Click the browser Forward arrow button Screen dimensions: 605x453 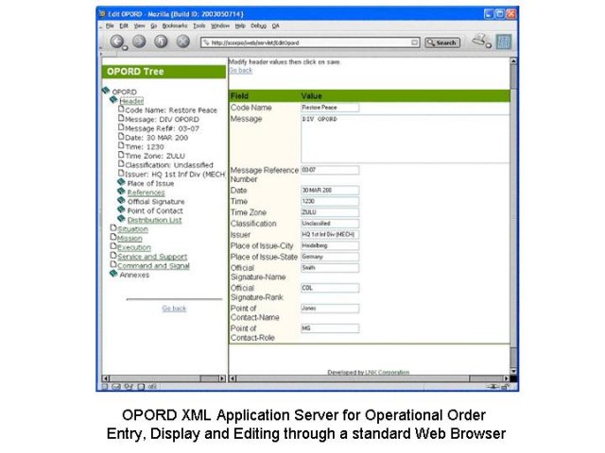click(139, 42)
